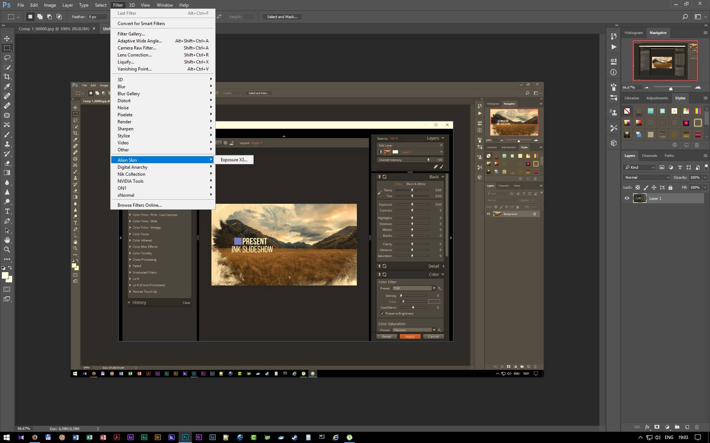Image resolution: width=710 pixels, height=443 pixels.
Task: Open the Blur Gallery submenu
Action: pos(163,93)
